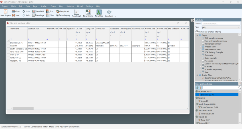Toggle the borehole filter icon in Sites panel
Viewport: 242px width, 129px height.
click(x=201, y=88)
